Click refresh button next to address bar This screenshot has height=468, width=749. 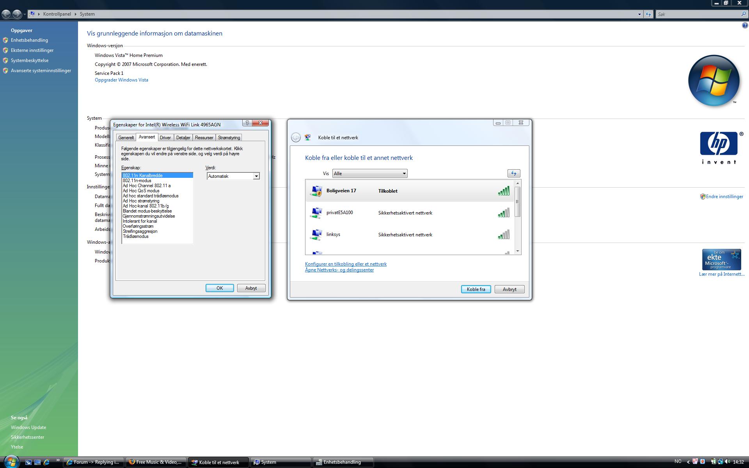coord(648,14)
